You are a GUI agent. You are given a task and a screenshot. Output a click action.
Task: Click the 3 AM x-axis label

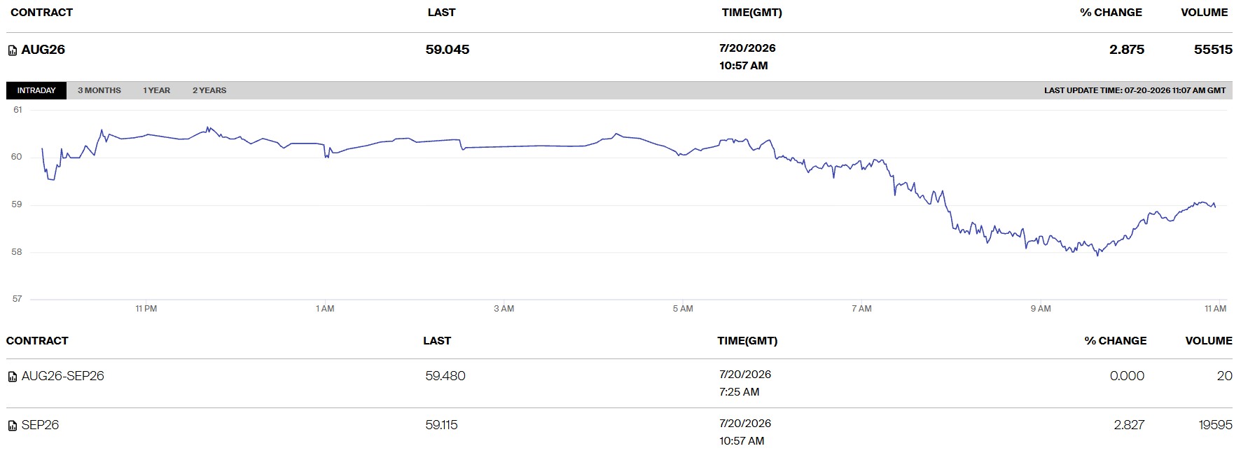click(504, 309)
